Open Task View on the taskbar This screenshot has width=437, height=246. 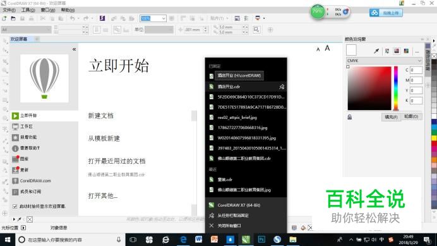[x=133, y=240]
